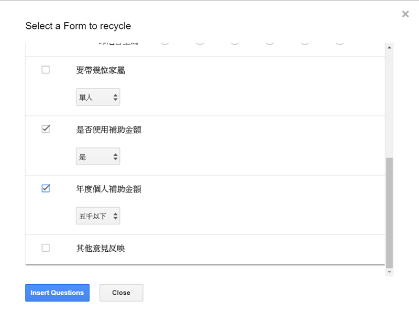Select the last radio button in the cut-off top row
Viewport: 419px width, 322px height.
coord(339,42)
